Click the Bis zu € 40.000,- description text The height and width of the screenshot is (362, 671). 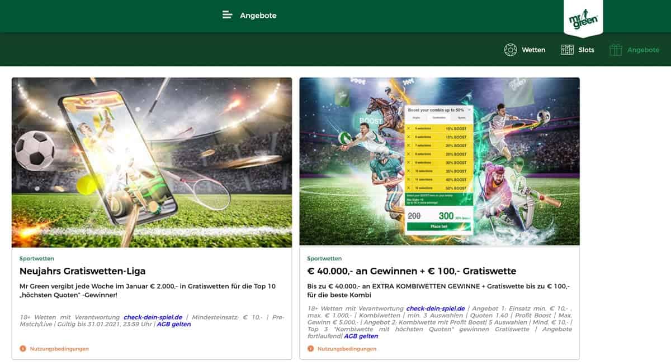click(439, 291)
